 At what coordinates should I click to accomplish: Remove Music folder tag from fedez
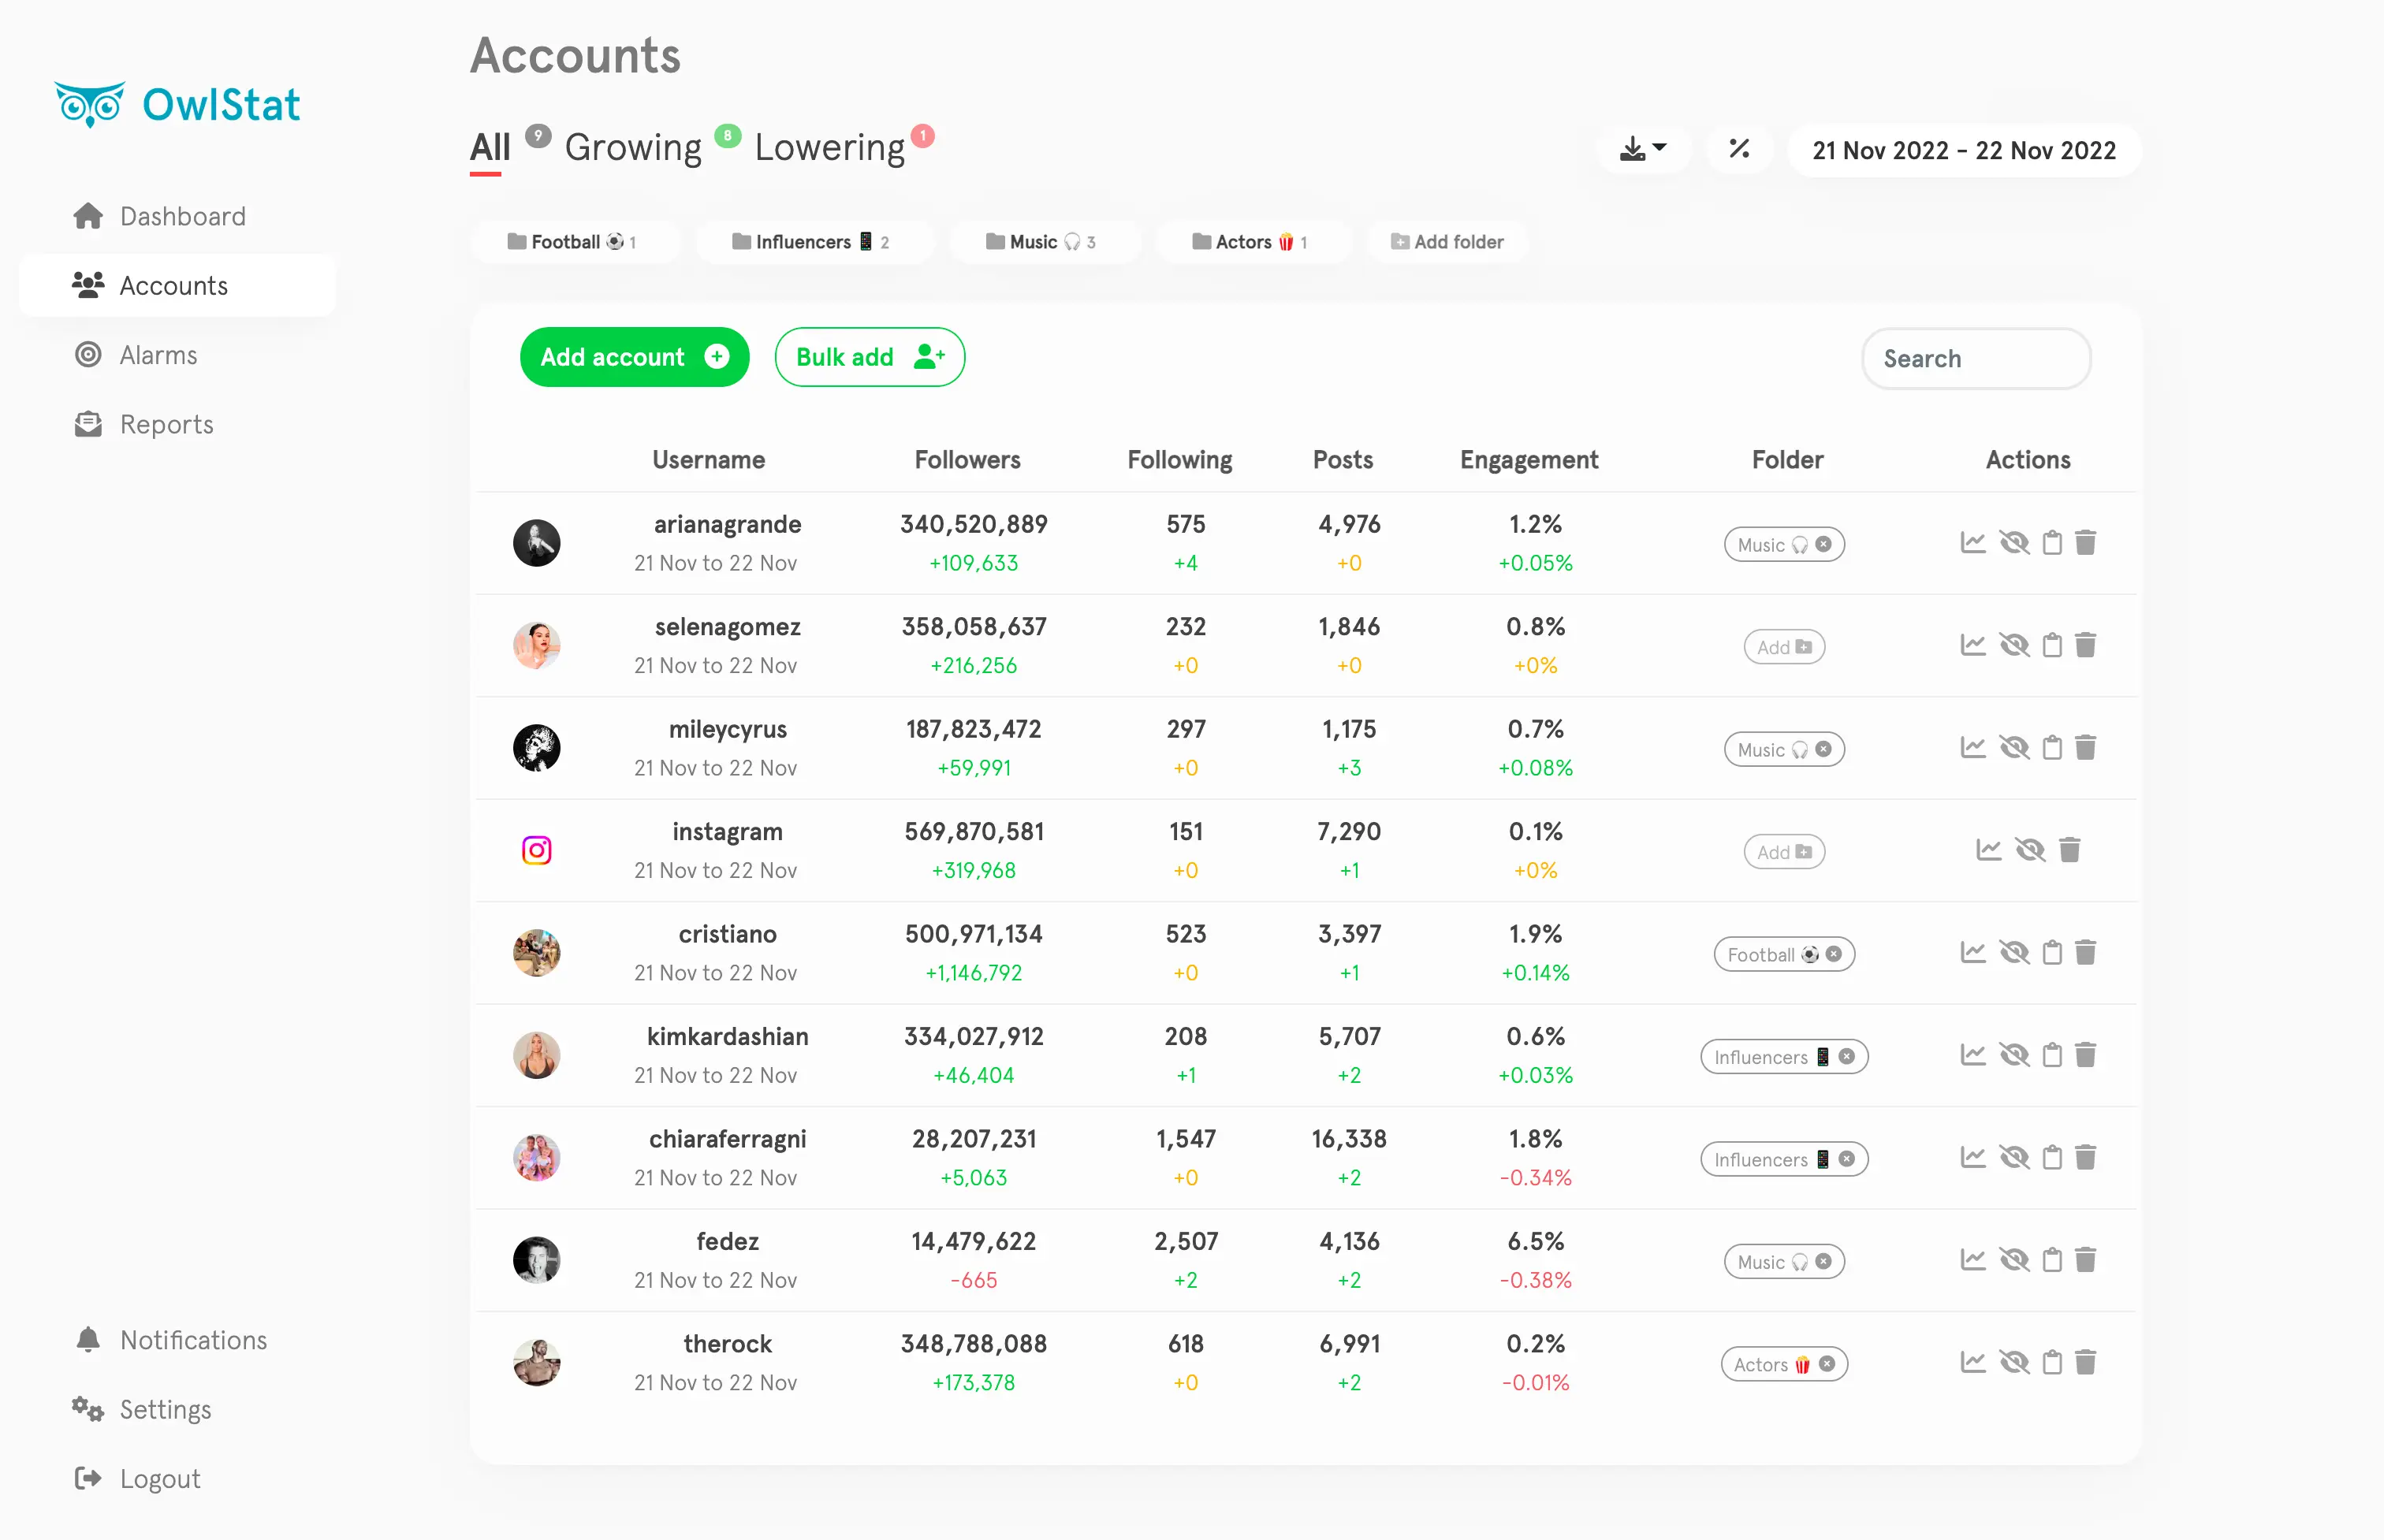pyautogui.click(x=1823, y=1262)
